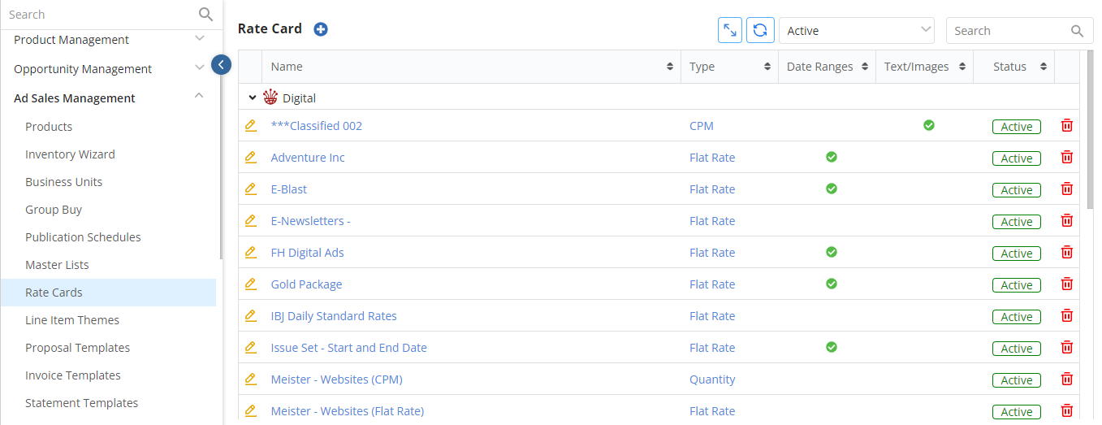Toggle Active status for FH Digital Ads
1102x425 pixels.
1016,254
